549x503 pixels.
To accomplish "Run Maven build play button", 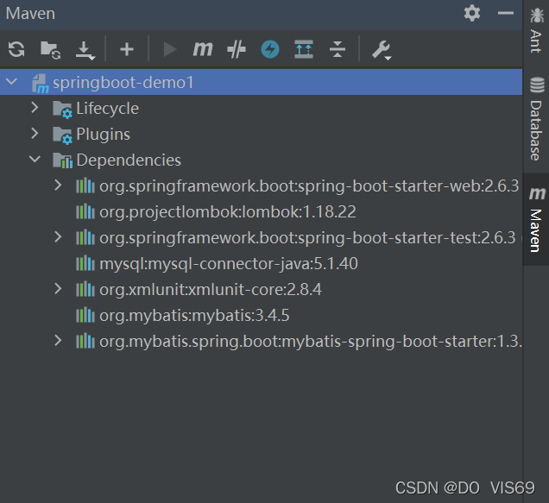I will click(x=170, y=49).
